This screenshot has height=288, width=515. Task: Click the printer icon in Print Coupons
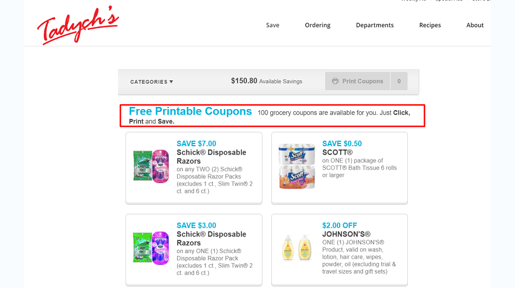[335, 81]
